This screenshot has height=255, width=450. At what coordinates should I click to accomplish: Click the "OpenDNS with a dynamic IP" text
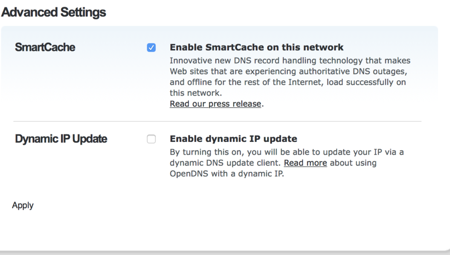coord(227,174)
